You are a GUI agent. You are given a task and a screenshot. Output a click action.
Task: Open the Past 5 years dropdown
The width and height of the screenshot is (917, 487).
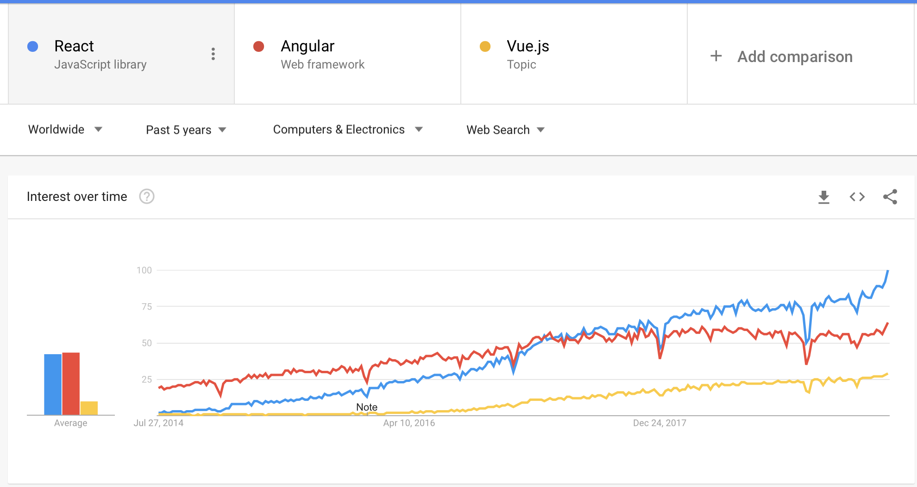(186, 130)
